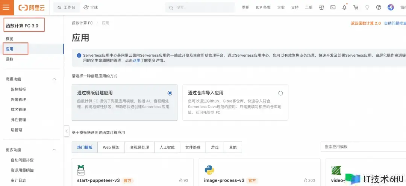Switch to the Web 框架 tab
The height and width of the screenshot is (186, 406).
point(111,147)
